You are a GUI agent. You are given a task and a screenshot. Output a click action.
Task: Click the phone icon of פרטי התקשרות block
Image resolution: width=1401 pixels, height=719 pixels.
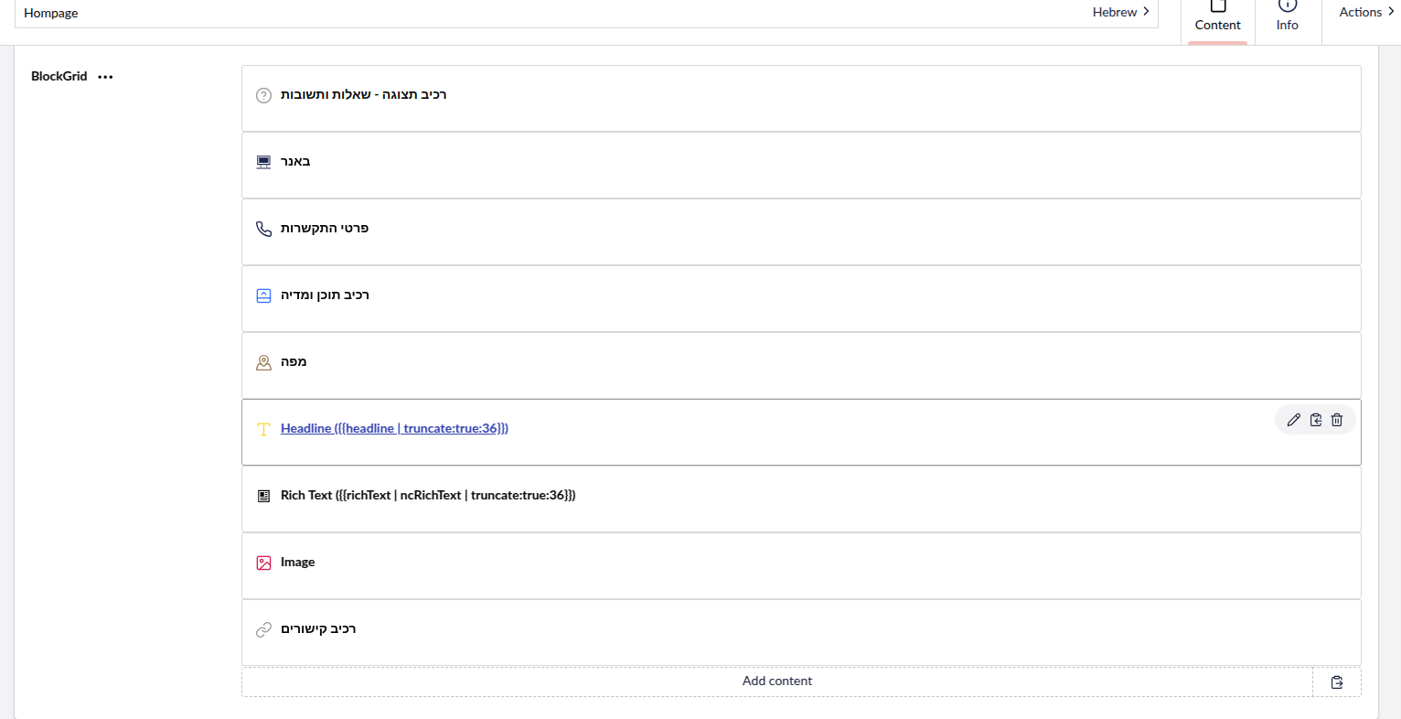pos(263,229)
